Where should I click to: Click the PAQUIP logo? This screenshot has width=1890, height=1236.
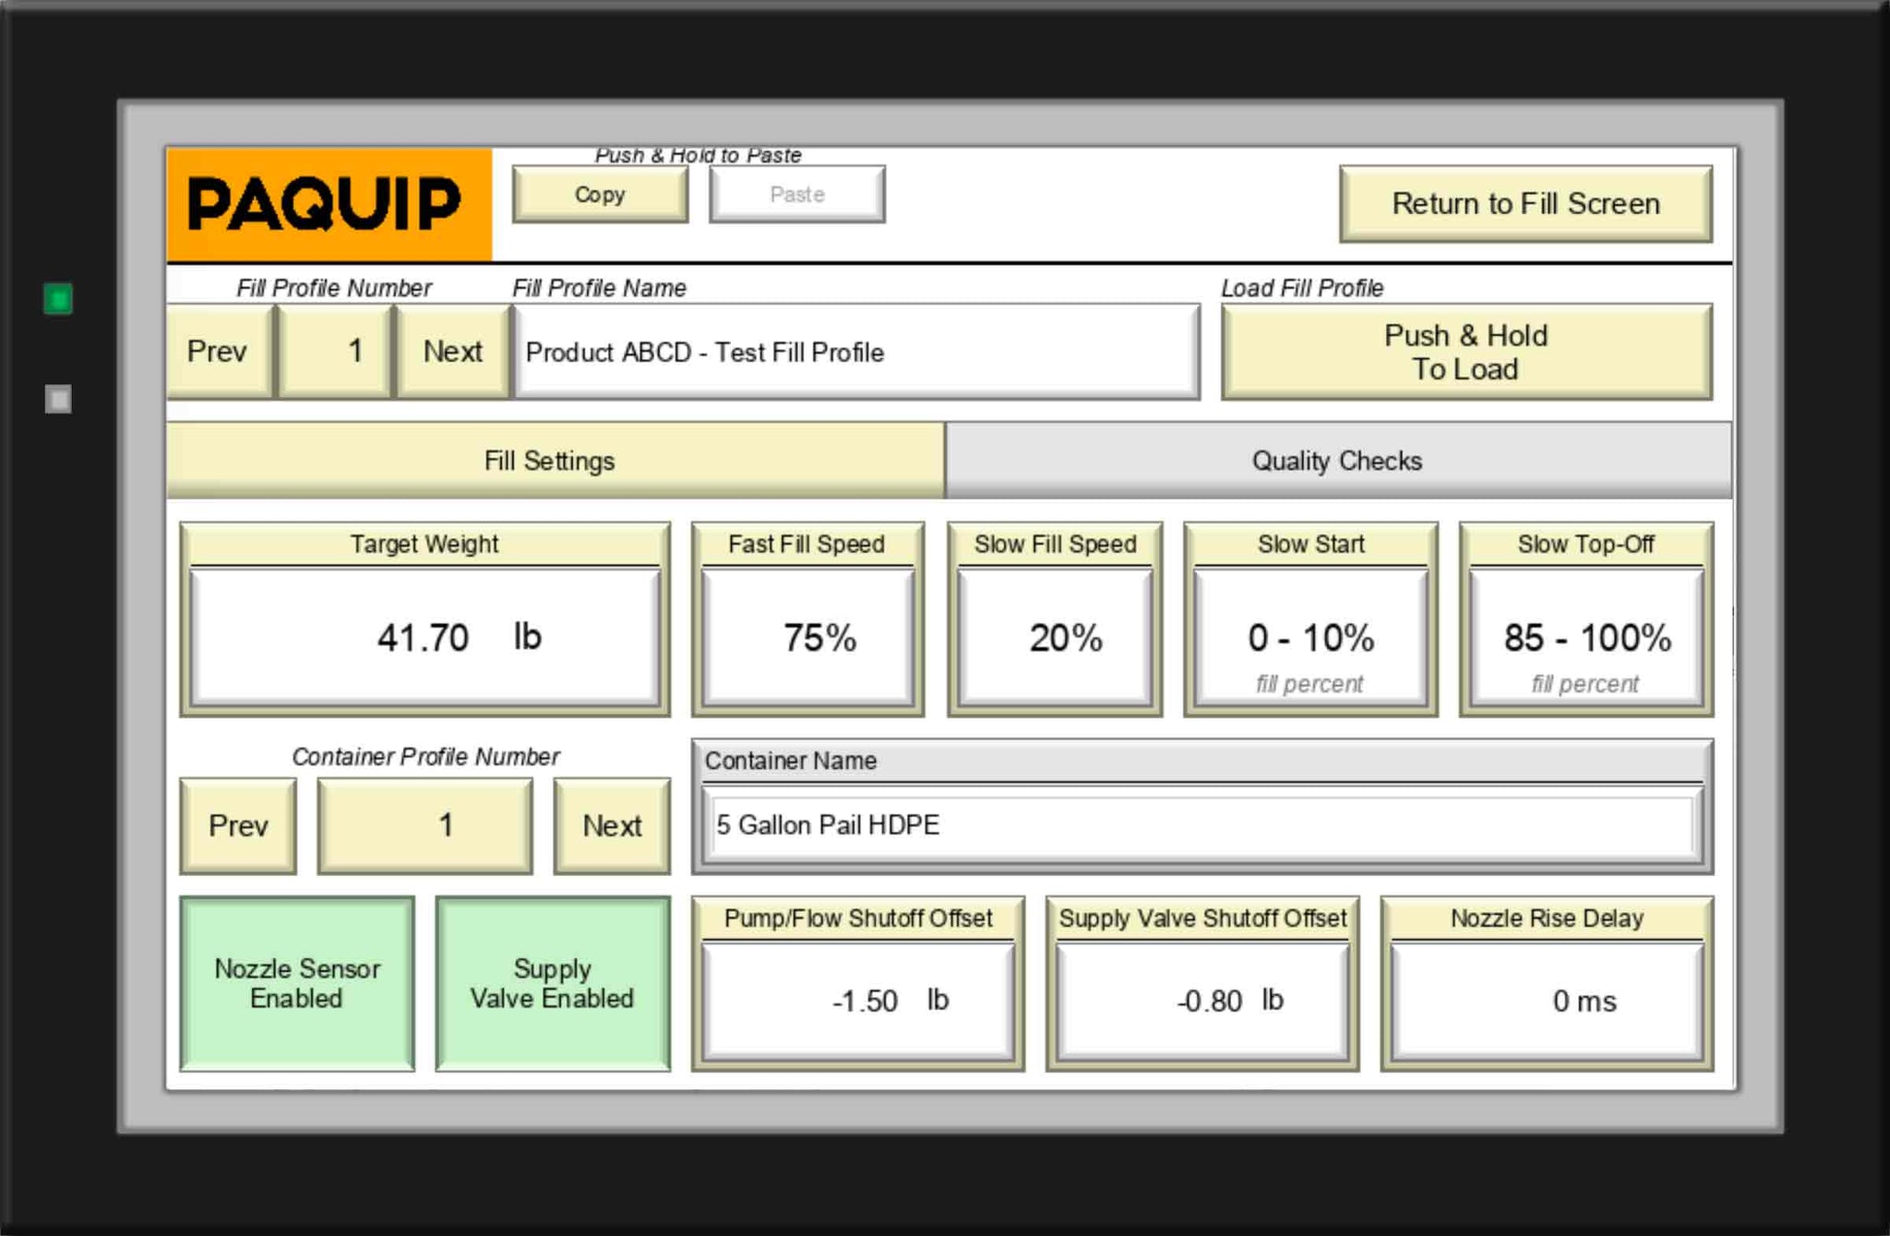[329, 204]
